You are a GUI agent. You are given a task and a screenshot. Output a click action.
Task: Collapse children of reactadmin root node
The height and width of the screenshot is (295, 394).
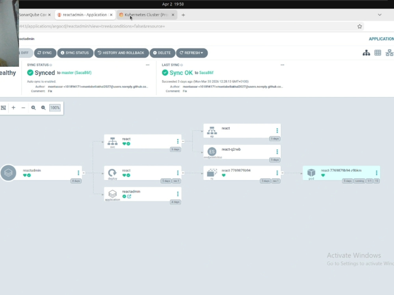[x=84, y=173]
